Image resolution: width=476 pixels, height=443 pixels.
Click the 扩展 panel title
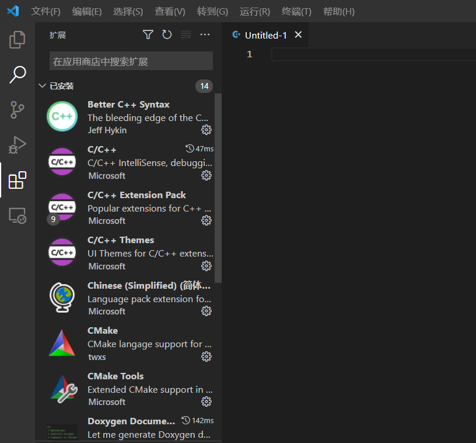click(x=58, y=35)
